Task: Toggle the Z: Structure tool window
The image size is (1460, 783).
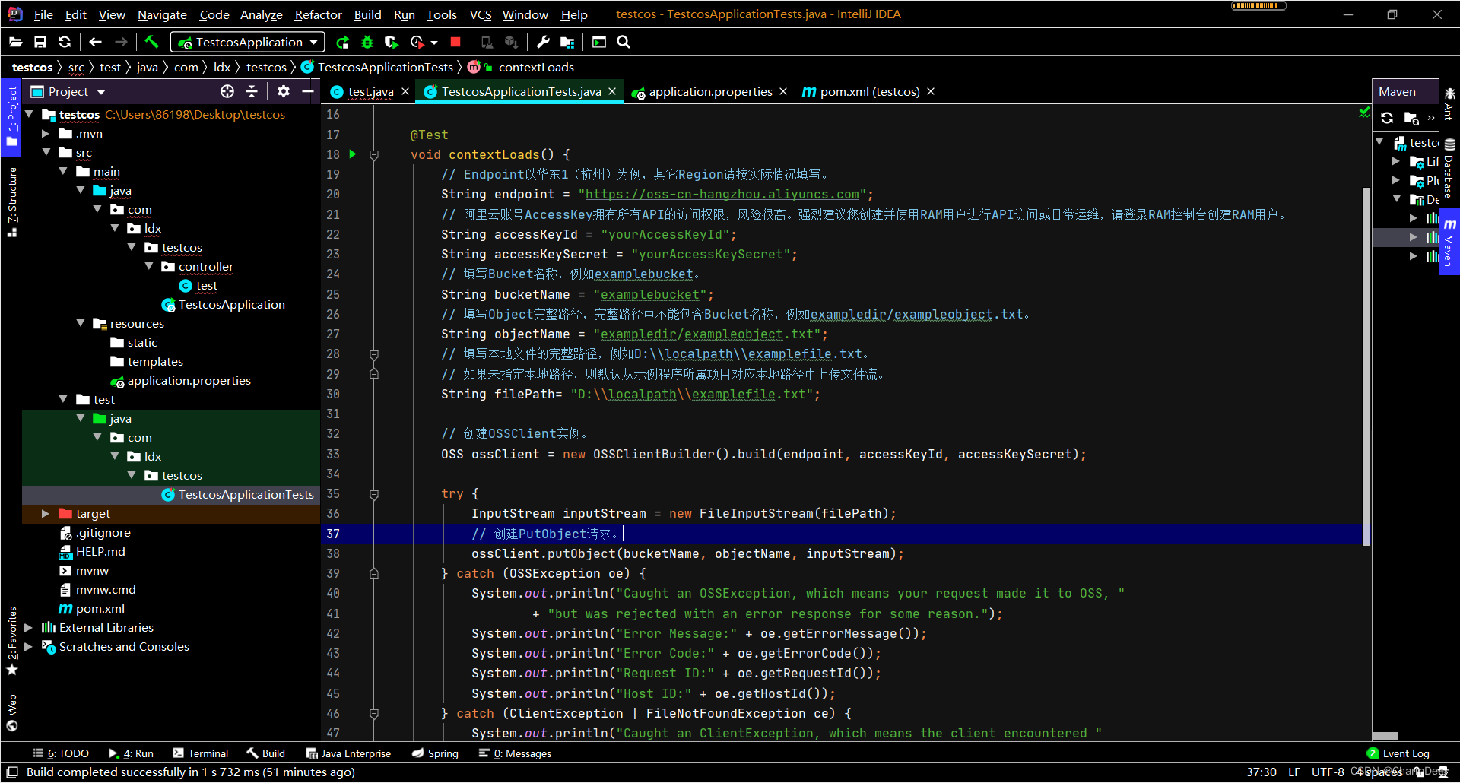Action: coord(11,201)
